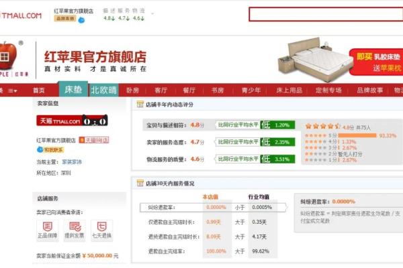Click the header store name 红苹果官方旗舰店
Viewport: 403px width, 268px height.
(73, 11)
